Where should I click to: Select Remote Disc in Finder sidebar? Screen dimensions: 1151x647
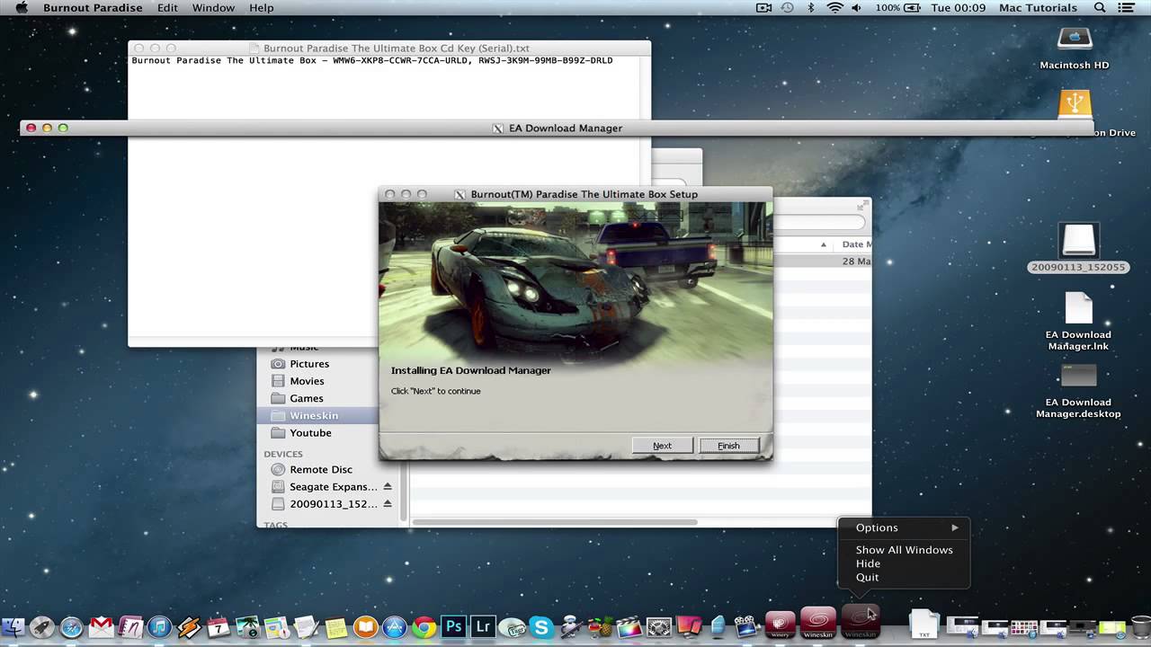[x=321, y=469]
